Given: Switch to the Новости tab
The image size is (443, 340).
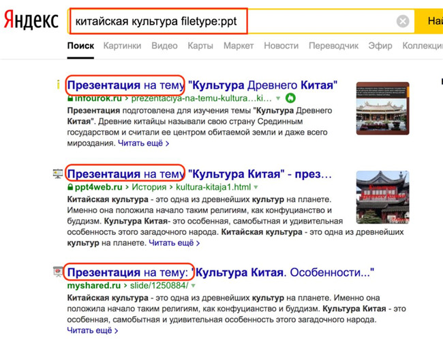Looking at the screenshot, I should click(281, 46).
